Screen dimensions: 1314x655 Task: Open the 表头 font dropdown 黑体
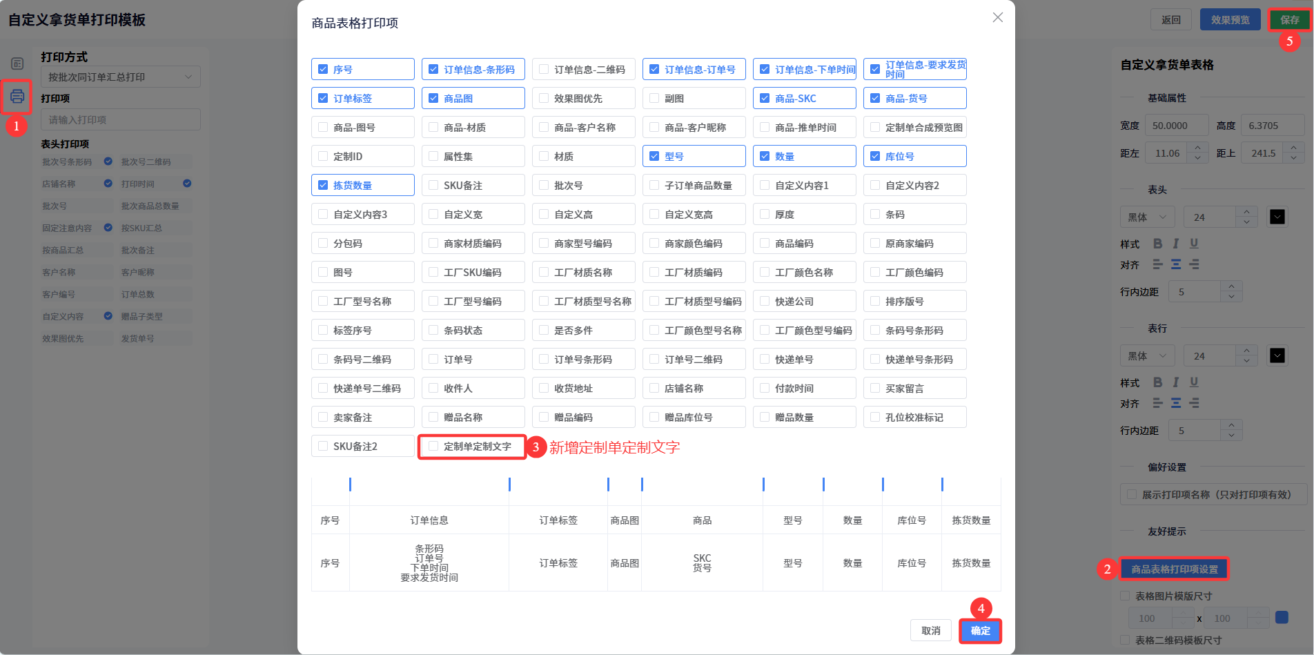pos(1146,217)
